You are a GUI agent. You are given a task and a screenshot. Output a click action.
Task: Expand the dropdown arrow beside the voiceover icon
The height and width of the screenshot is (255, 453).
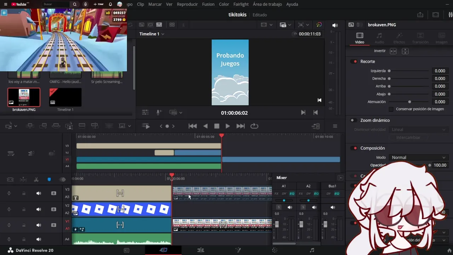click(x=181, y=113)
